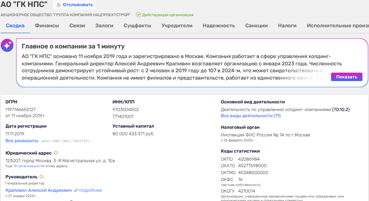This screenshot has height=201, width=369.
Task: Switch to the Надежность tab
Action: pos(219,26)
